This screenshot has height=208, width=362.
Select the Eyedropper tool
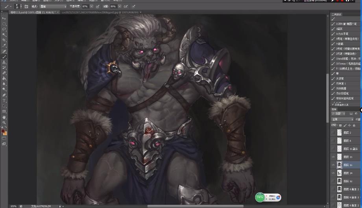[x=4, y=46]
